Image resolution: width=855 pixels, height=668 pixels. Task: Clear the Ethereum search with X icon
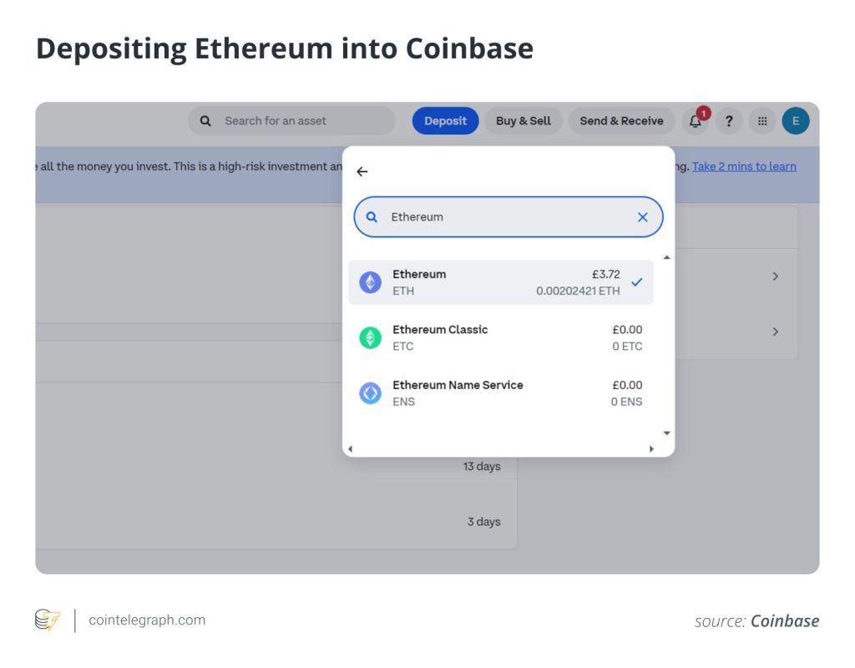click(x=642, y=217)
